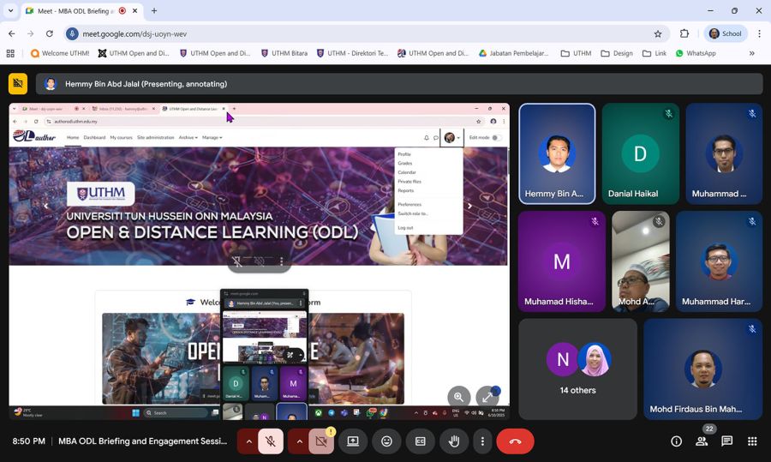Open the Design bookmarks folder
This screenshot has height=462, width=771.
[x=617, y=53]
